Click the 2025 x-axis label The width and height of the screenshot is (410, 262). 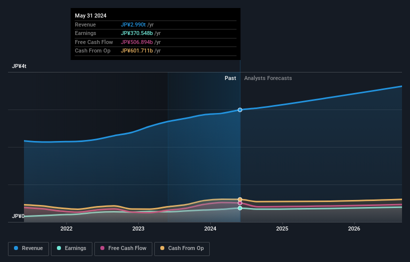[282, 228]
